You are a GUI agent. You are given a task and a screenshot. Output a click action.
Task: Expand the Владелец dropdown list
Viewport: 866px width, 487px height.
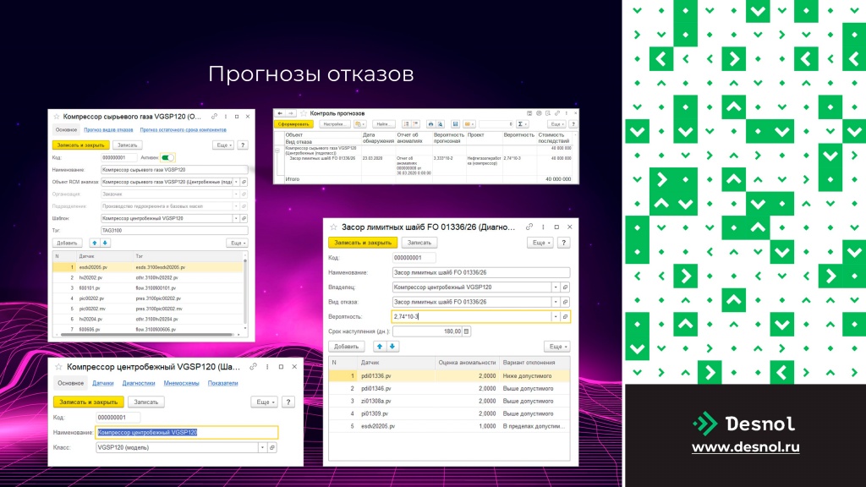556,287
